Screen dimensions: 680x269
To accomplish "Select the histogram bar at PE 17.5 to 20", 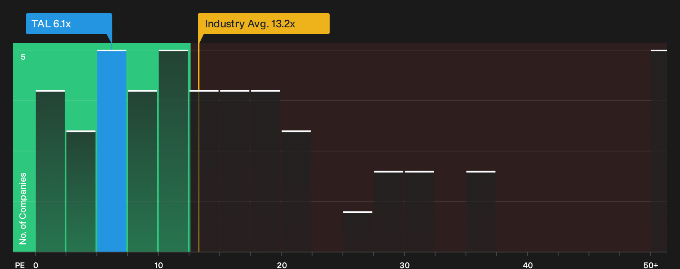I will click(265, 171).
